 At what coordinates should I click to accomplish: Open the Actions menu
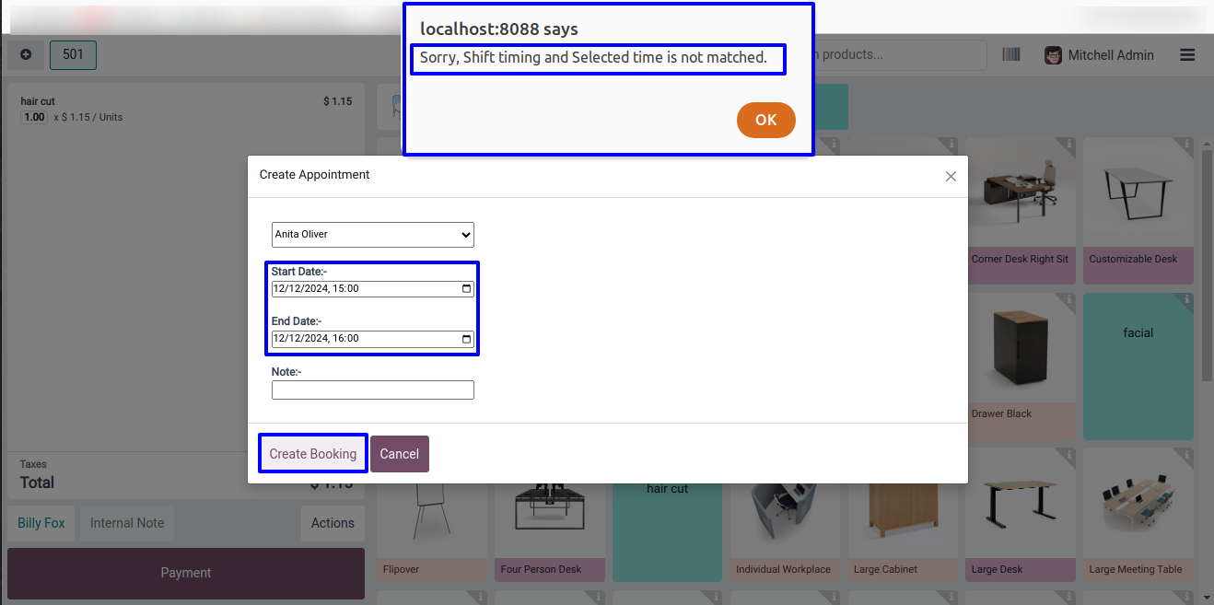(x=332, y=523)
